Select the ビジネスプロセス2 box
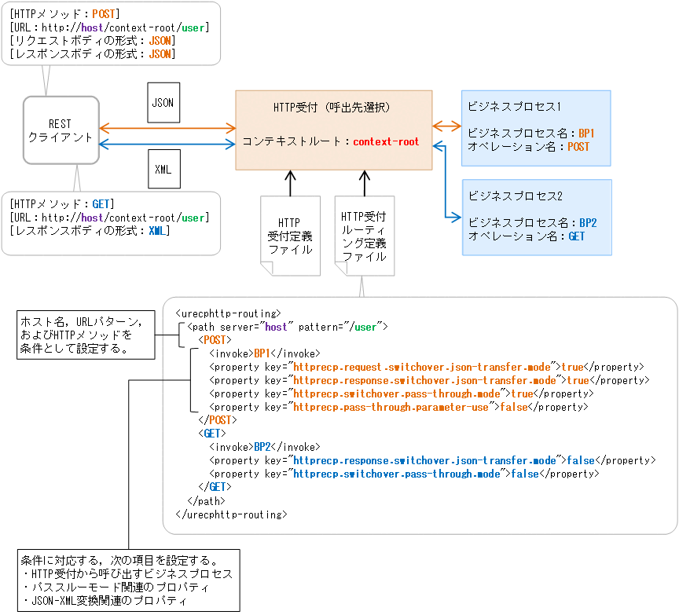Viewport: 679px width, 615px height. [x=536, y=216]
